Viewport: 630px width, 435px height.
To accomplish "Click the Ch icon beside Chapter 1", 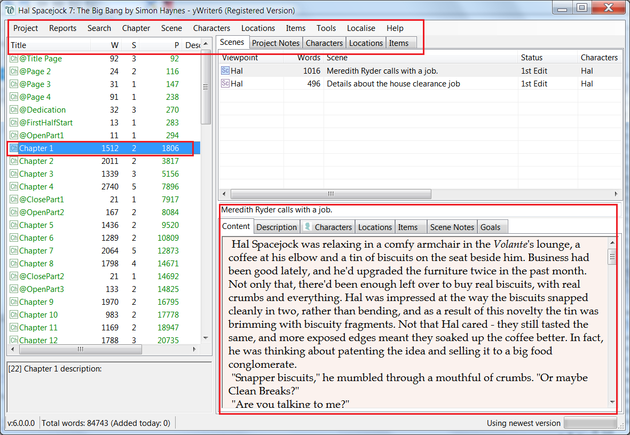I will pyautogui.click(x=14, y=148).
